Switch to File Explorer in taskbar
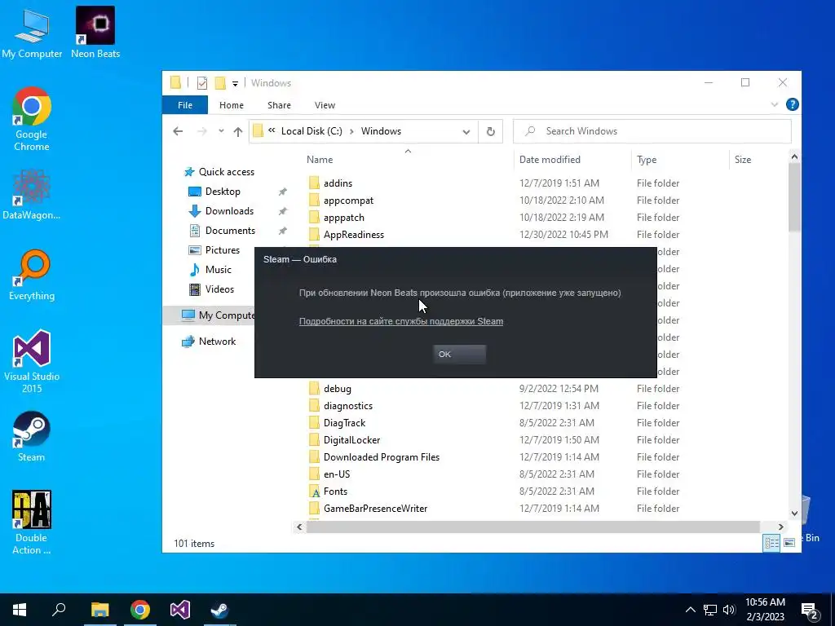Screen dimensions: 835x626 point(99,610)
